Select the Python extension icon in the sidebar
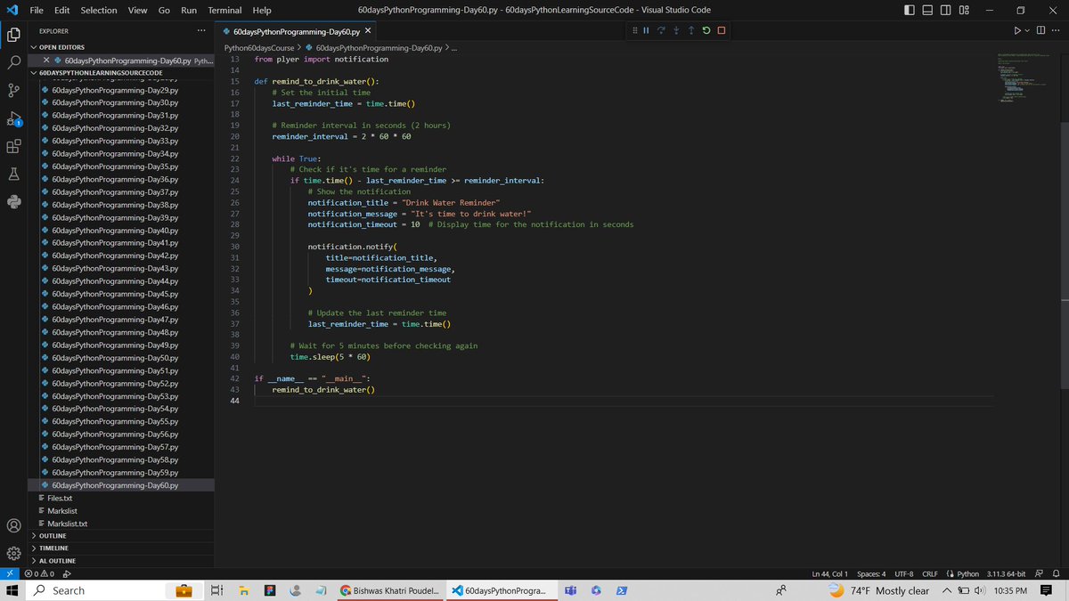Image resolution: width=1069 pixels, height=601 pixels. [13, 200]
